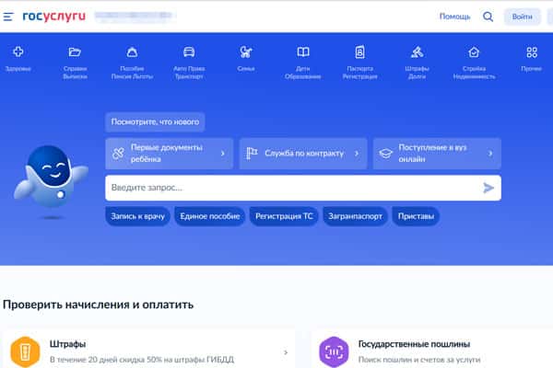Select the Регистрация ТС chip
The image size is (553, 368).
point(284,216)
